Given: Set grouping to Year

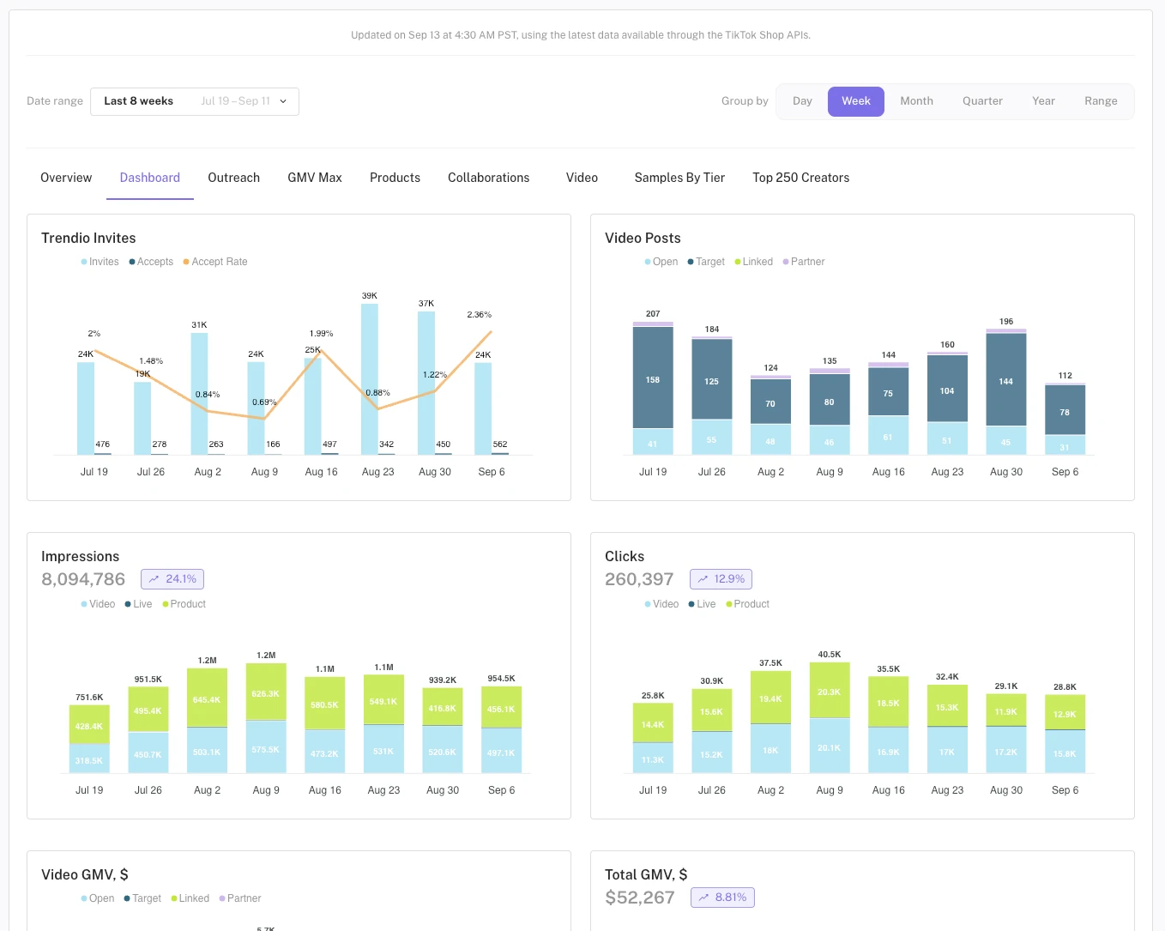Looking at the screenshot, I should click(x=1043, y=101).
